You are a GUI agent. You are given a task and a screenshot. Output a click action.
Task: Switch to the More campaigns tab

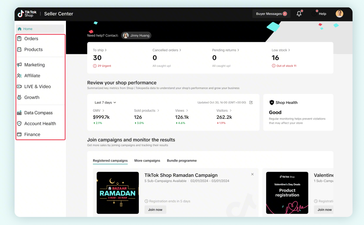pyautogui.click(x=147, y=161)
